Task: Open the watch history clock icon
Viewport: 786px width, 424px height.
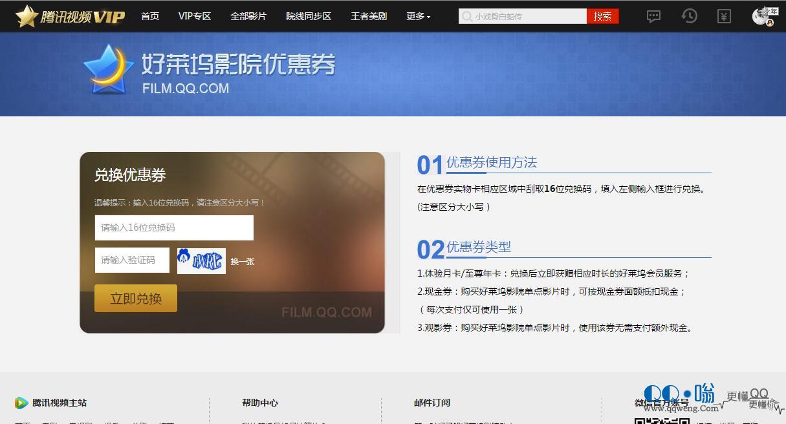Action: (x=690, y=16)
